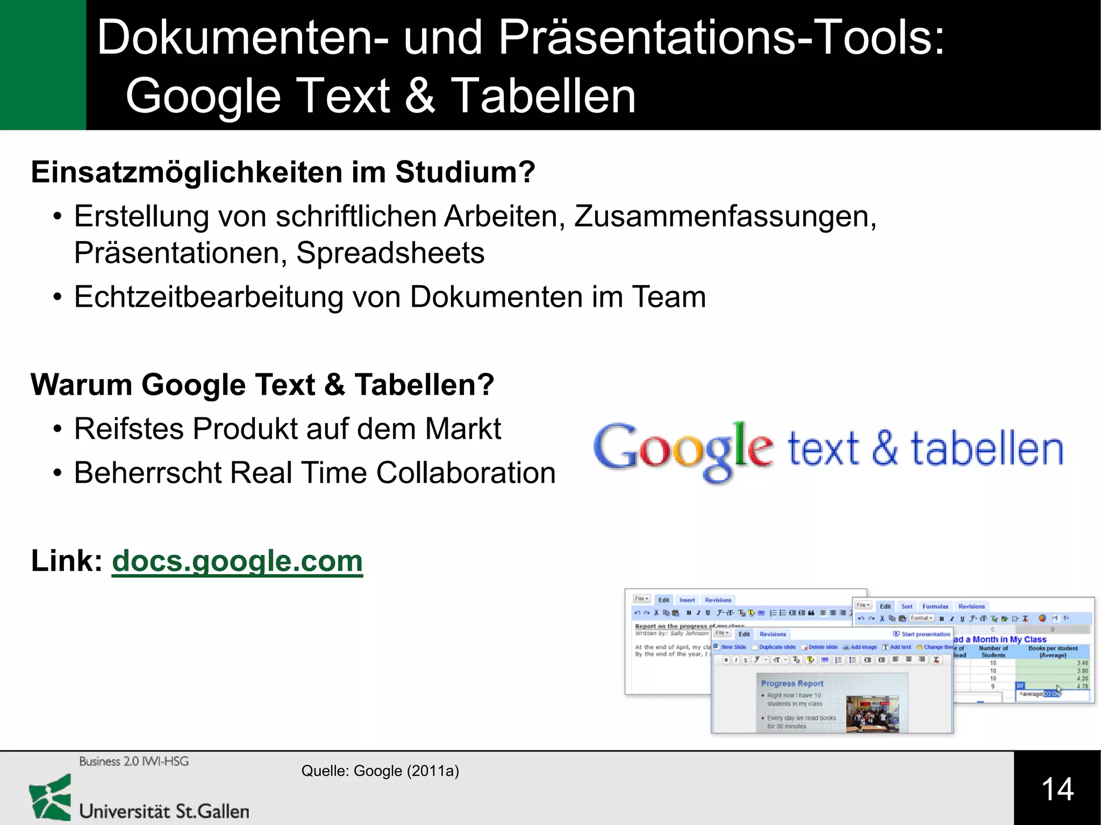1101x825 pixels.
Task: Align center icon in the presentation toolbar
Action: pyautogui.click(x=909, y=659)
